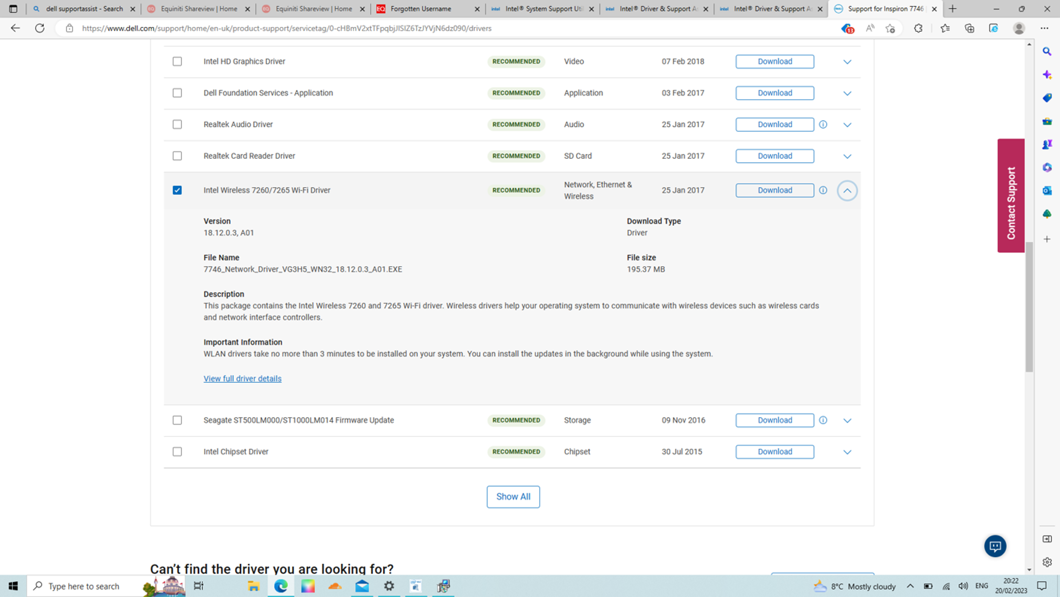This screenshot has width=1060, height=597.
Task: Collapse the Intel Wireless Wi-Fi Driver details
Action: point(847,191)
